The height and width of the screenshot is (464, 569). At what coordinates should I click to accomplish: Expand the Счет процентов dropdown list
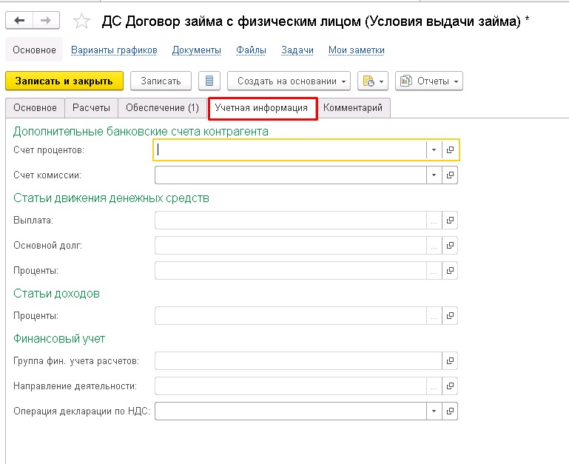pos(433,150)
